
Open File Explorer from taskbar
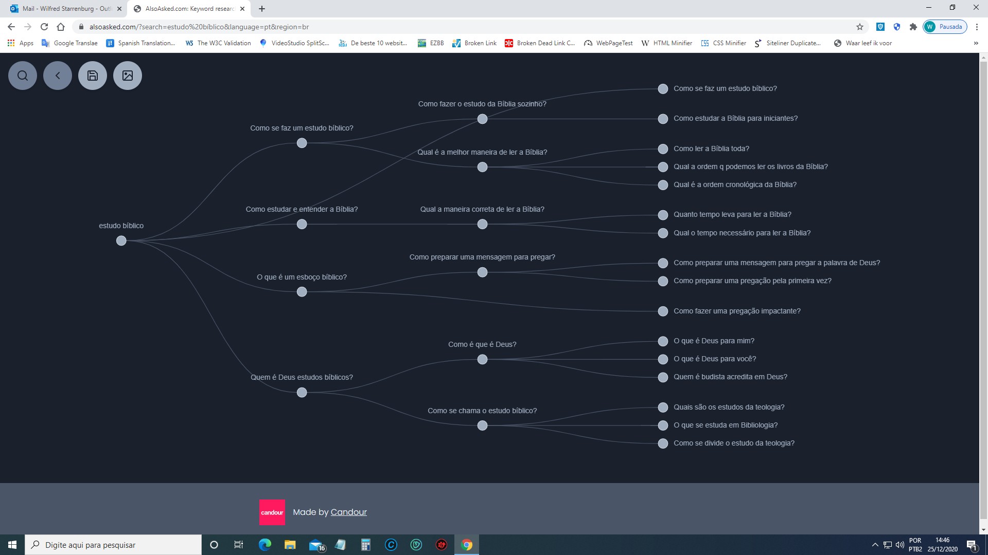click(290, 545)
